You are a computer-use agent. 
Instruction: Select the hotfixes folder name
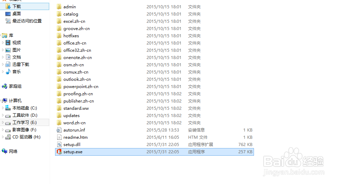pos(71,36)
